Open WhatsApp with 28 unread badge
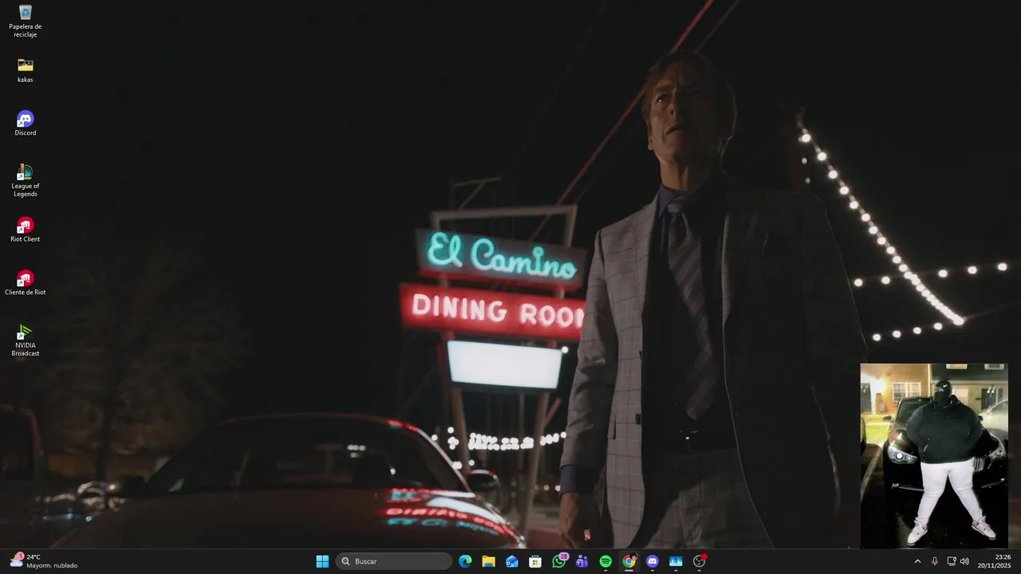The image size is (1021, 574). click(559, 561)
